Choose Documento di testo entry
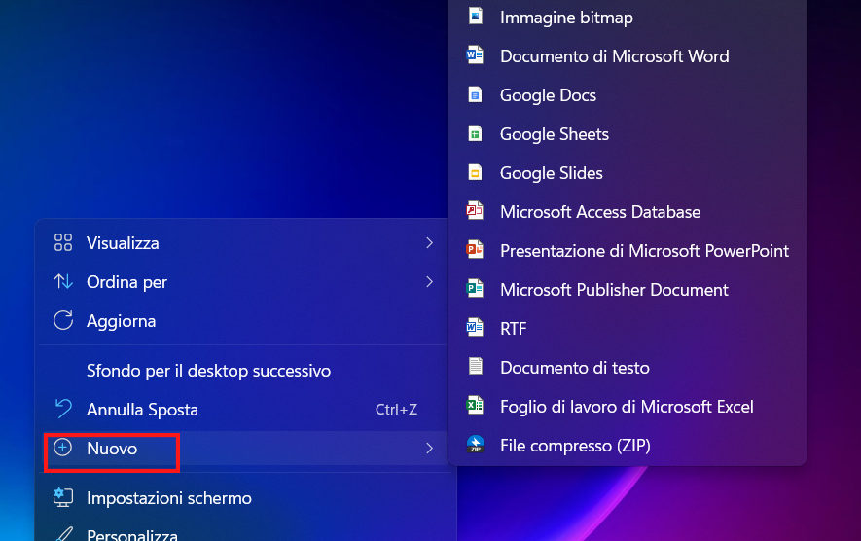Screen dimensions: 861x541 click(x=574, y=368)
